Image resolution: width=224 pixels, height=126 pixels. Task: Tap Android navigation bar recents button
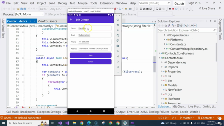coord(104,111)
